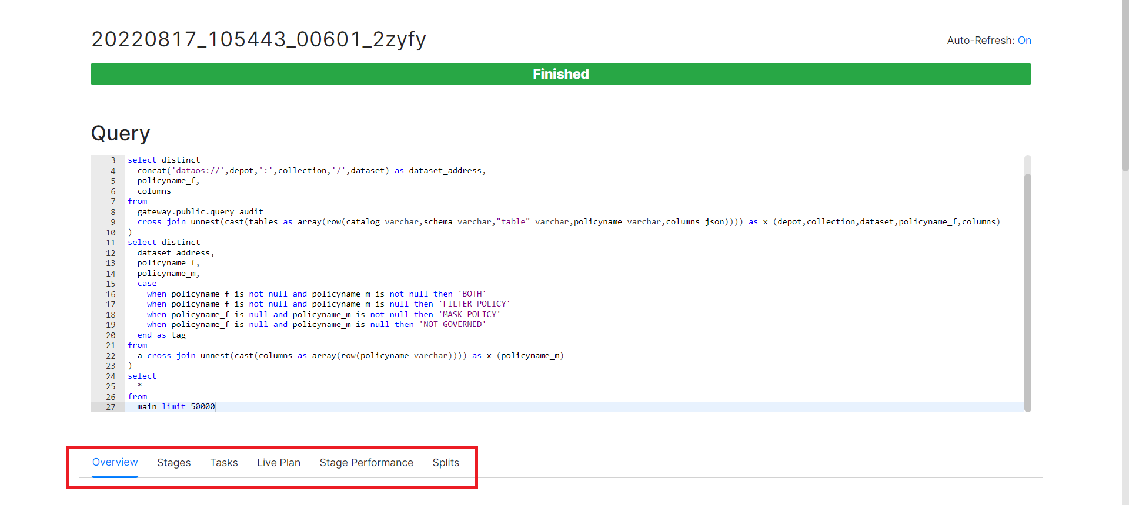Select the query ID 20220817_105443_00601_2zyfy title
Viewport: 1129px width, 505px height.
click(x=259, y=39)
